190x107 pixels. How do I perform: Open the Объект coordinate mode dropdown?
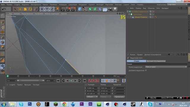92,97
